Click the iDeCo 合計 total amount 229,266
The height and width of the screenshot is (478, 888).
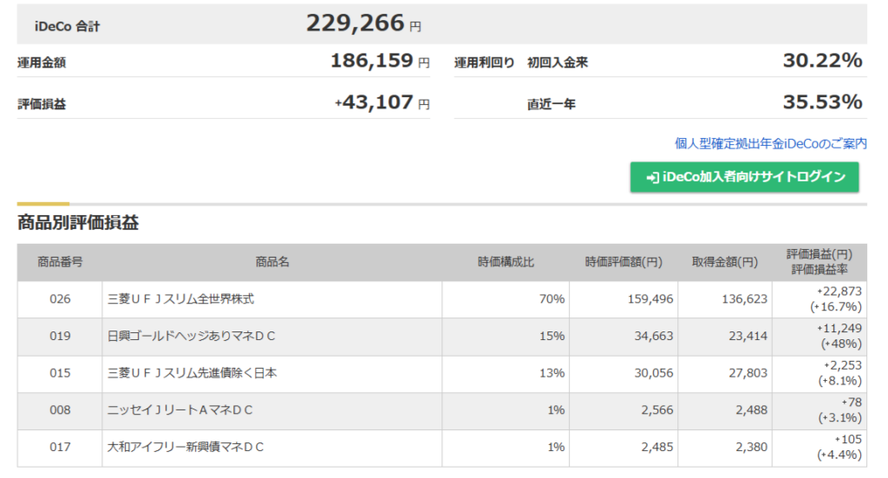(356, 23)
